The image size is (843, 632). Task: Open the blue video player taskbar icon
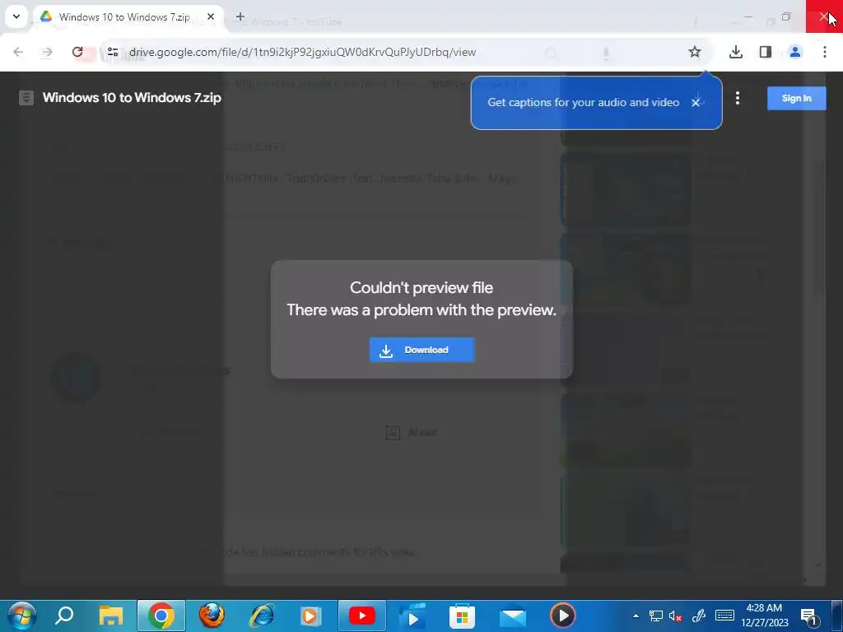(x=412, y=616)
